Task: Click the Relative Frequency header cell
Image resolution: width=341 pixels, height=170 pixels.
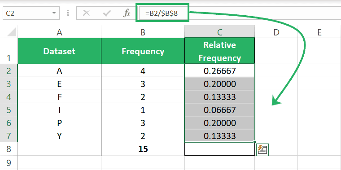Action: pos(220,51)
